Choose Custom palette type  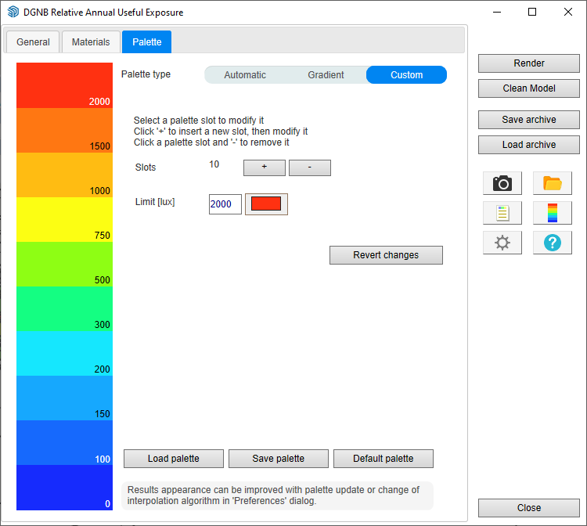406,75
